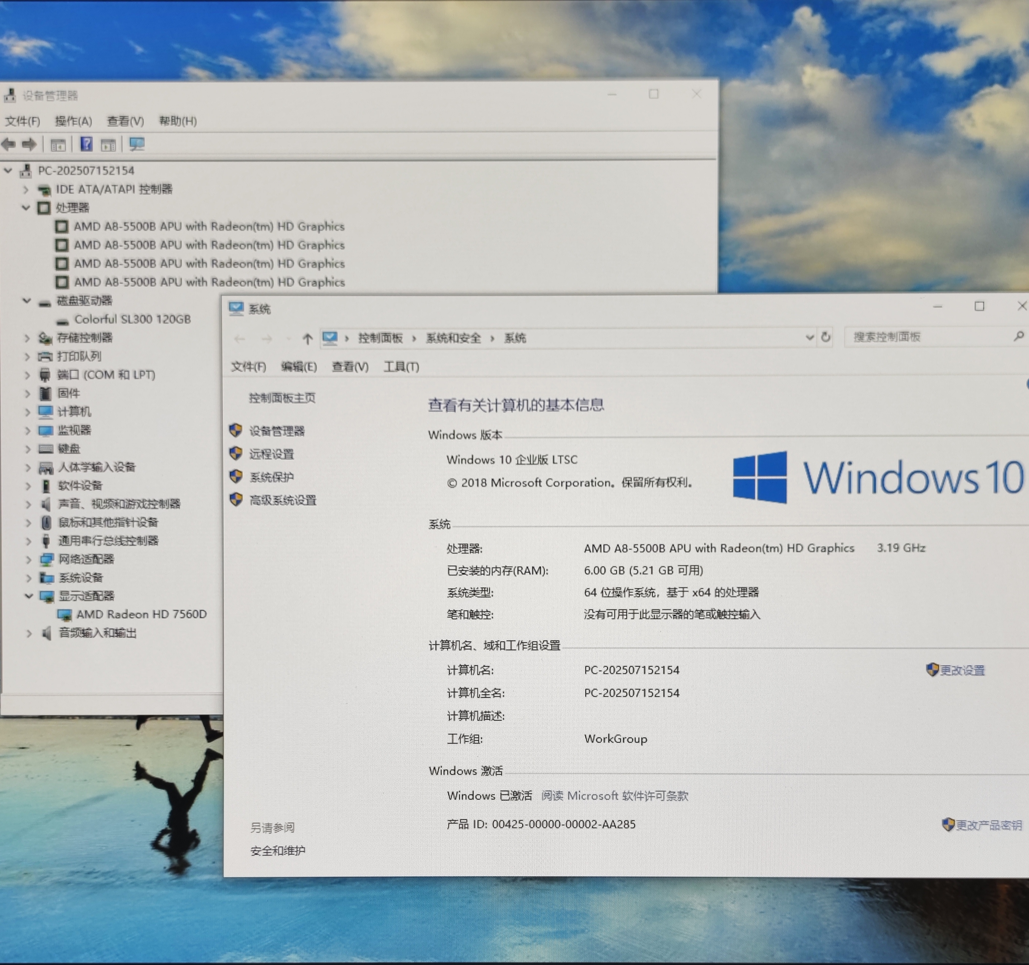Image resolution: width=1029 pixels, height=965 pixels.
Task: Click the 更改设置 link
Action: (962, 671)
